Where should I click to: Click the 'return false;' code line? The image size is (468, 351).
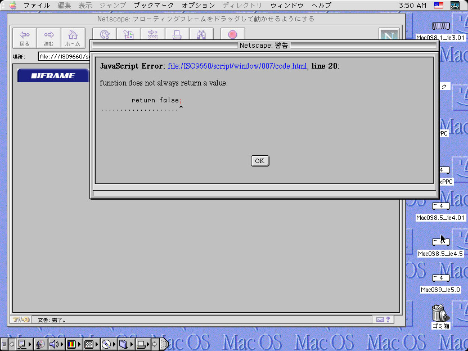coord(157,100)
